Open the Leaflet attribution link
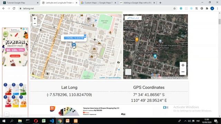This screenshot has height=124, width=221. (x=102, y=77)
